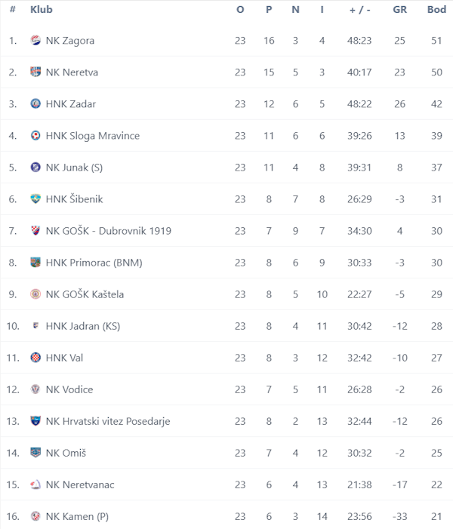Screen dimensions: 453x529
Task: Open NK Hrvatski vitez Posedarje club page
Action: [x=107, y=421]
